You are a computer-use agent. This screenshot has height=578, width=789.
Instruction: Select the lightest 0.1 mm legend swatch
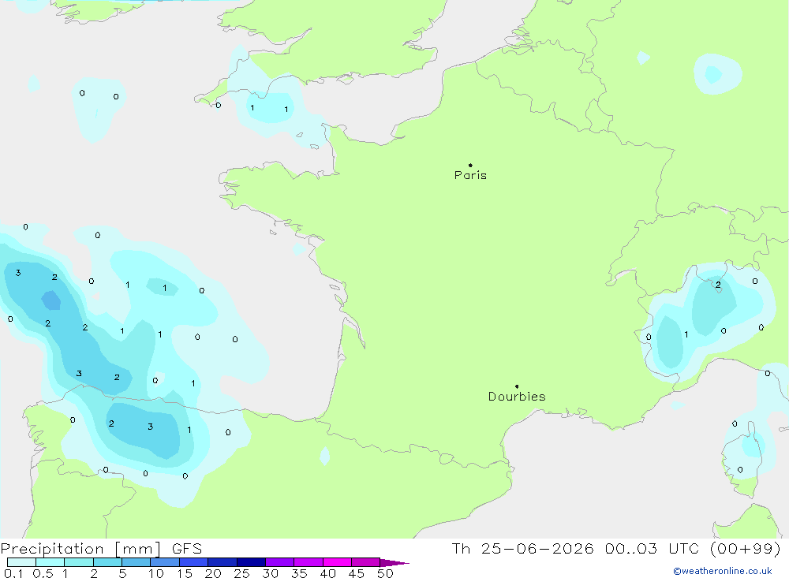[x=21, y=562]
